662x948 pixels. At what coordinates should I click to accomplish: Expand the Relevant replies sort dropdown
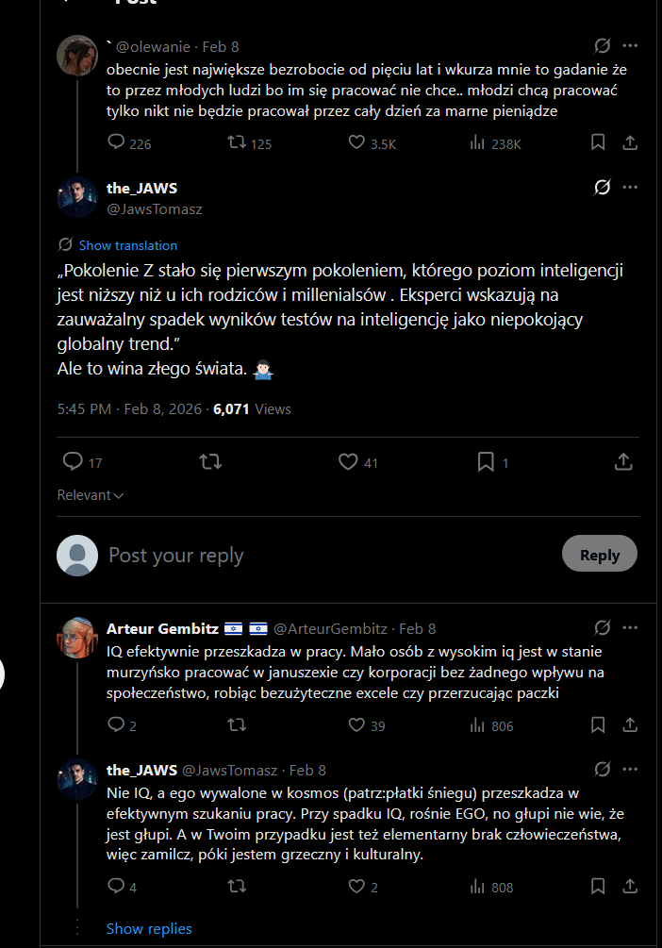pyautogui.click(x=91, y=495)
